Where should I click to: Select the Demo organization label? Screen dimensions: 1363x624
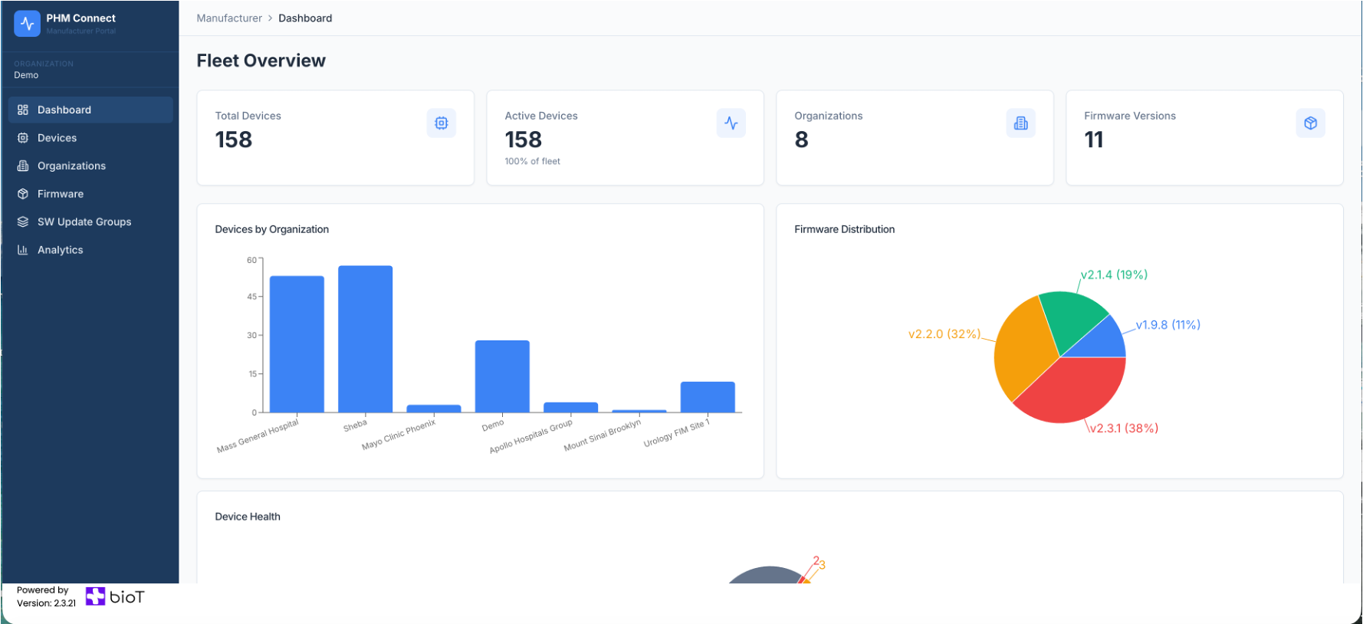tap(26, 75)
